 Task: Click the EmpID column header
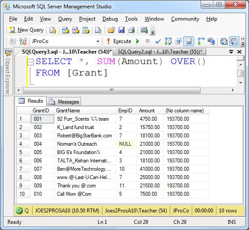(126, 111)
